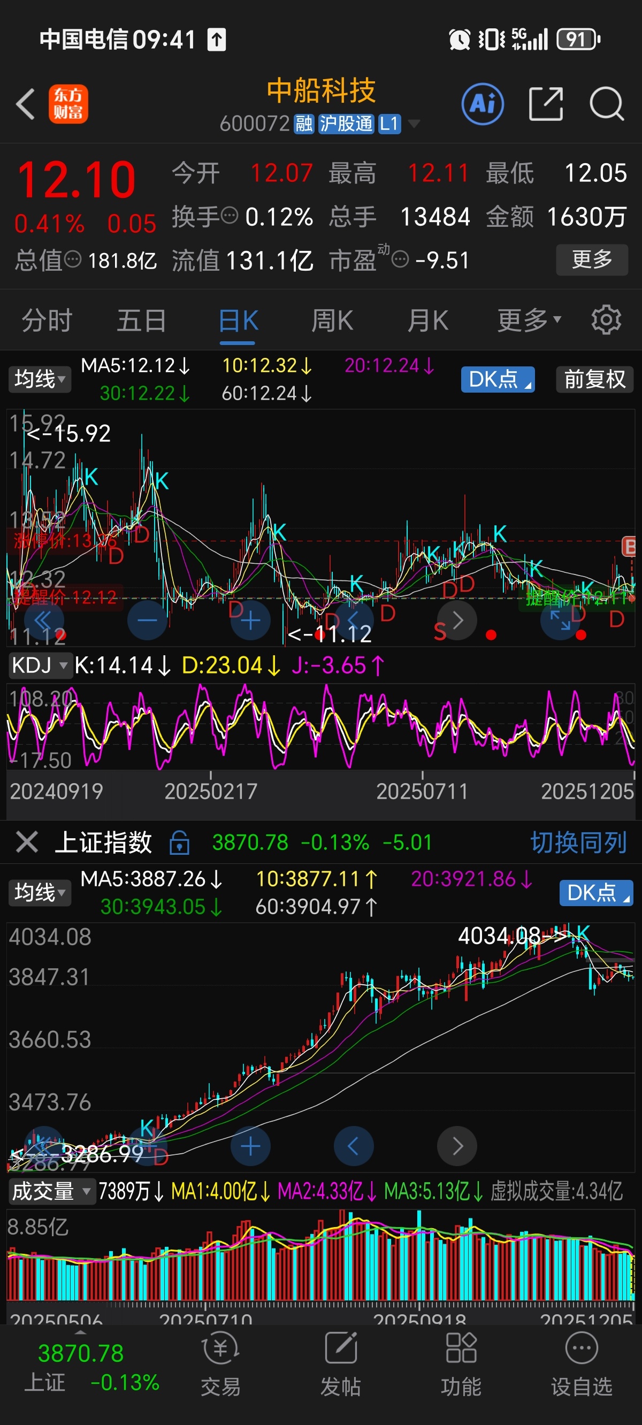Switch to 五日 tab
Screen dimensions: 642x1425
pyautogui.click(x=142, y=320)
